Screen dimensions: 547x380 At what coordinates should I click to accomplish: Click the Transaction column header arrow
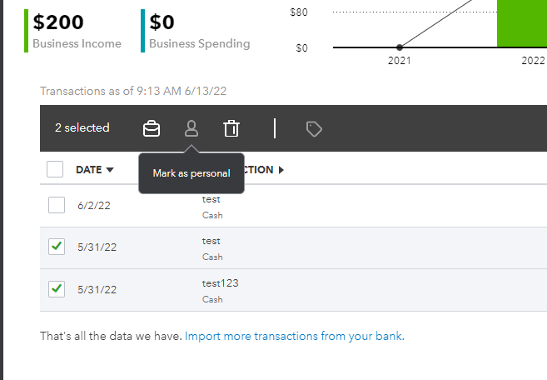(x=281, y=170)
